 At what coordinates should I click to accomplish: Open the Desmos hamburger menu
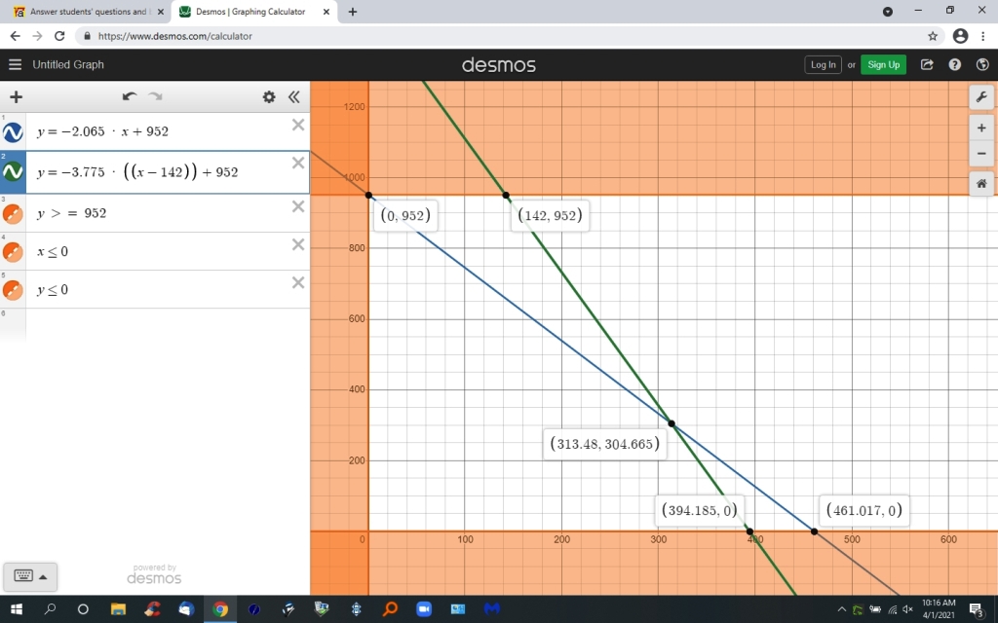(16, 64)
